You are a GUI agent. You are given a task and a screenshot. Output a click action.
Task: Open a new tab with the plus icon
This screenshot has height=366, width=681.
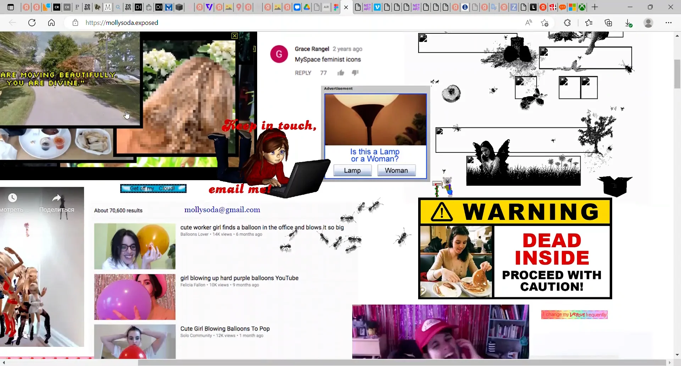[x=595, y=7]
